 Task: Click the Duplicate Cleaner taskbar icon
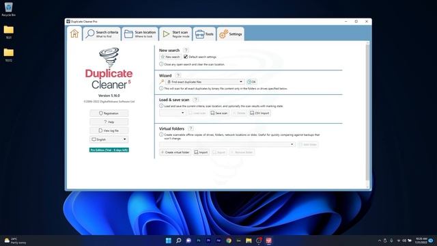(268, 241)
